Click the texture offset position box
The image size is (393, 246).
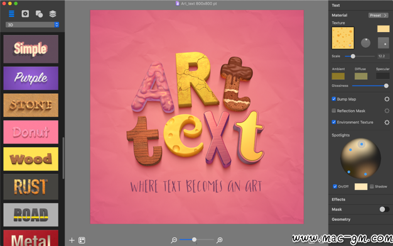[383, 43]
